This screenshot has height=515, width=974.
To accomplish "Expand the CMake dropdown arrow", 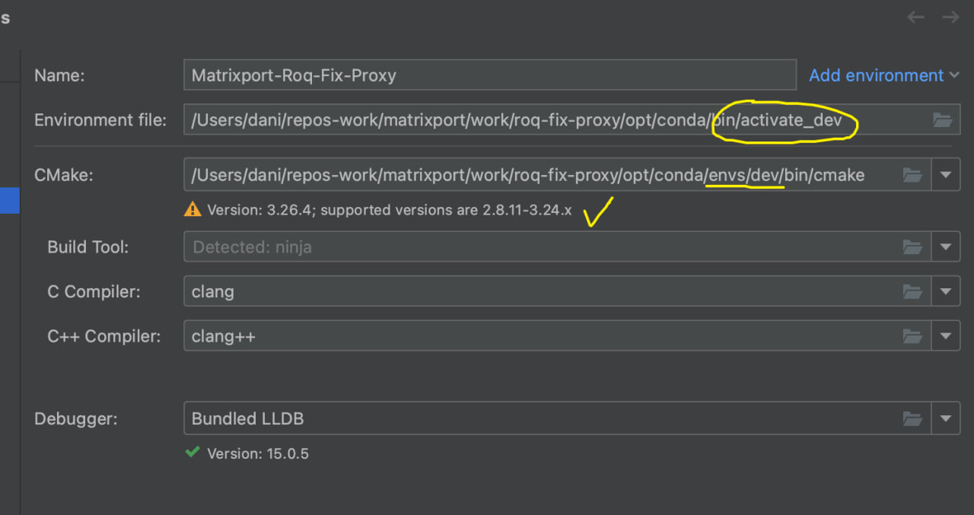I will [946, 175].
